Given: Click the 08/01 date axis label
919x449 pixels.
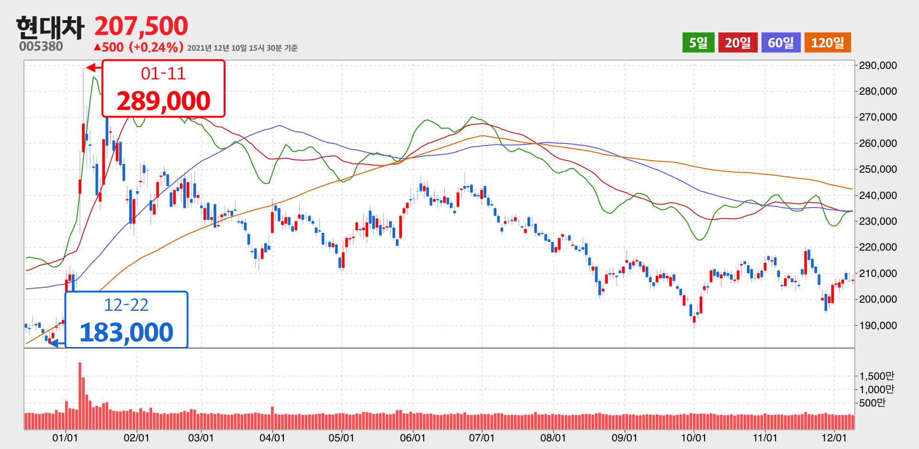Looking at the screenshot, I should 553,438.
